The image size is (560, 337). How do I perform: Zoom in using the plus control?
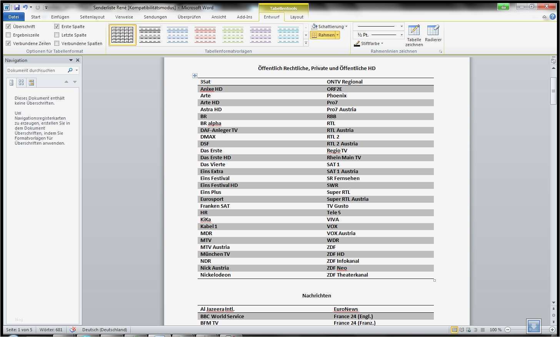coord(552,330)
